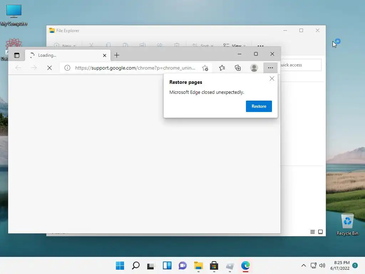Open Edge profile avatar

254,68
